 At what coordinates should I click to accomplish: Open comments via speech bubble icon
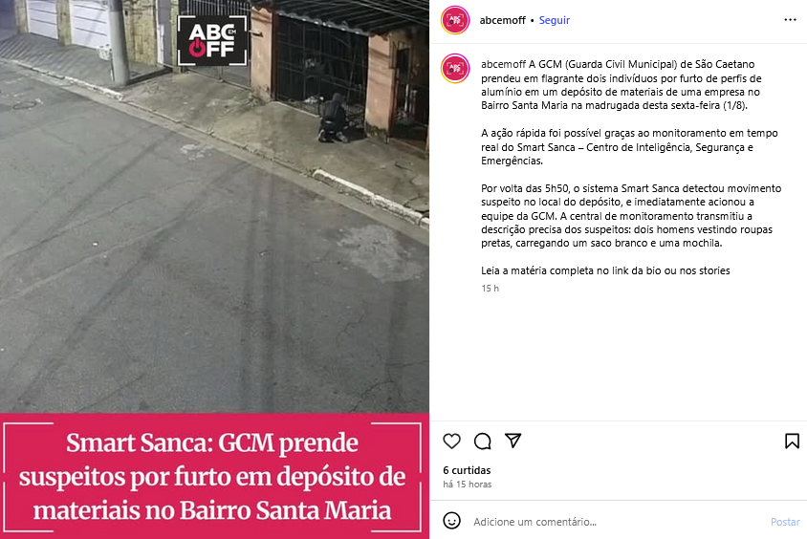coord(482,441)
